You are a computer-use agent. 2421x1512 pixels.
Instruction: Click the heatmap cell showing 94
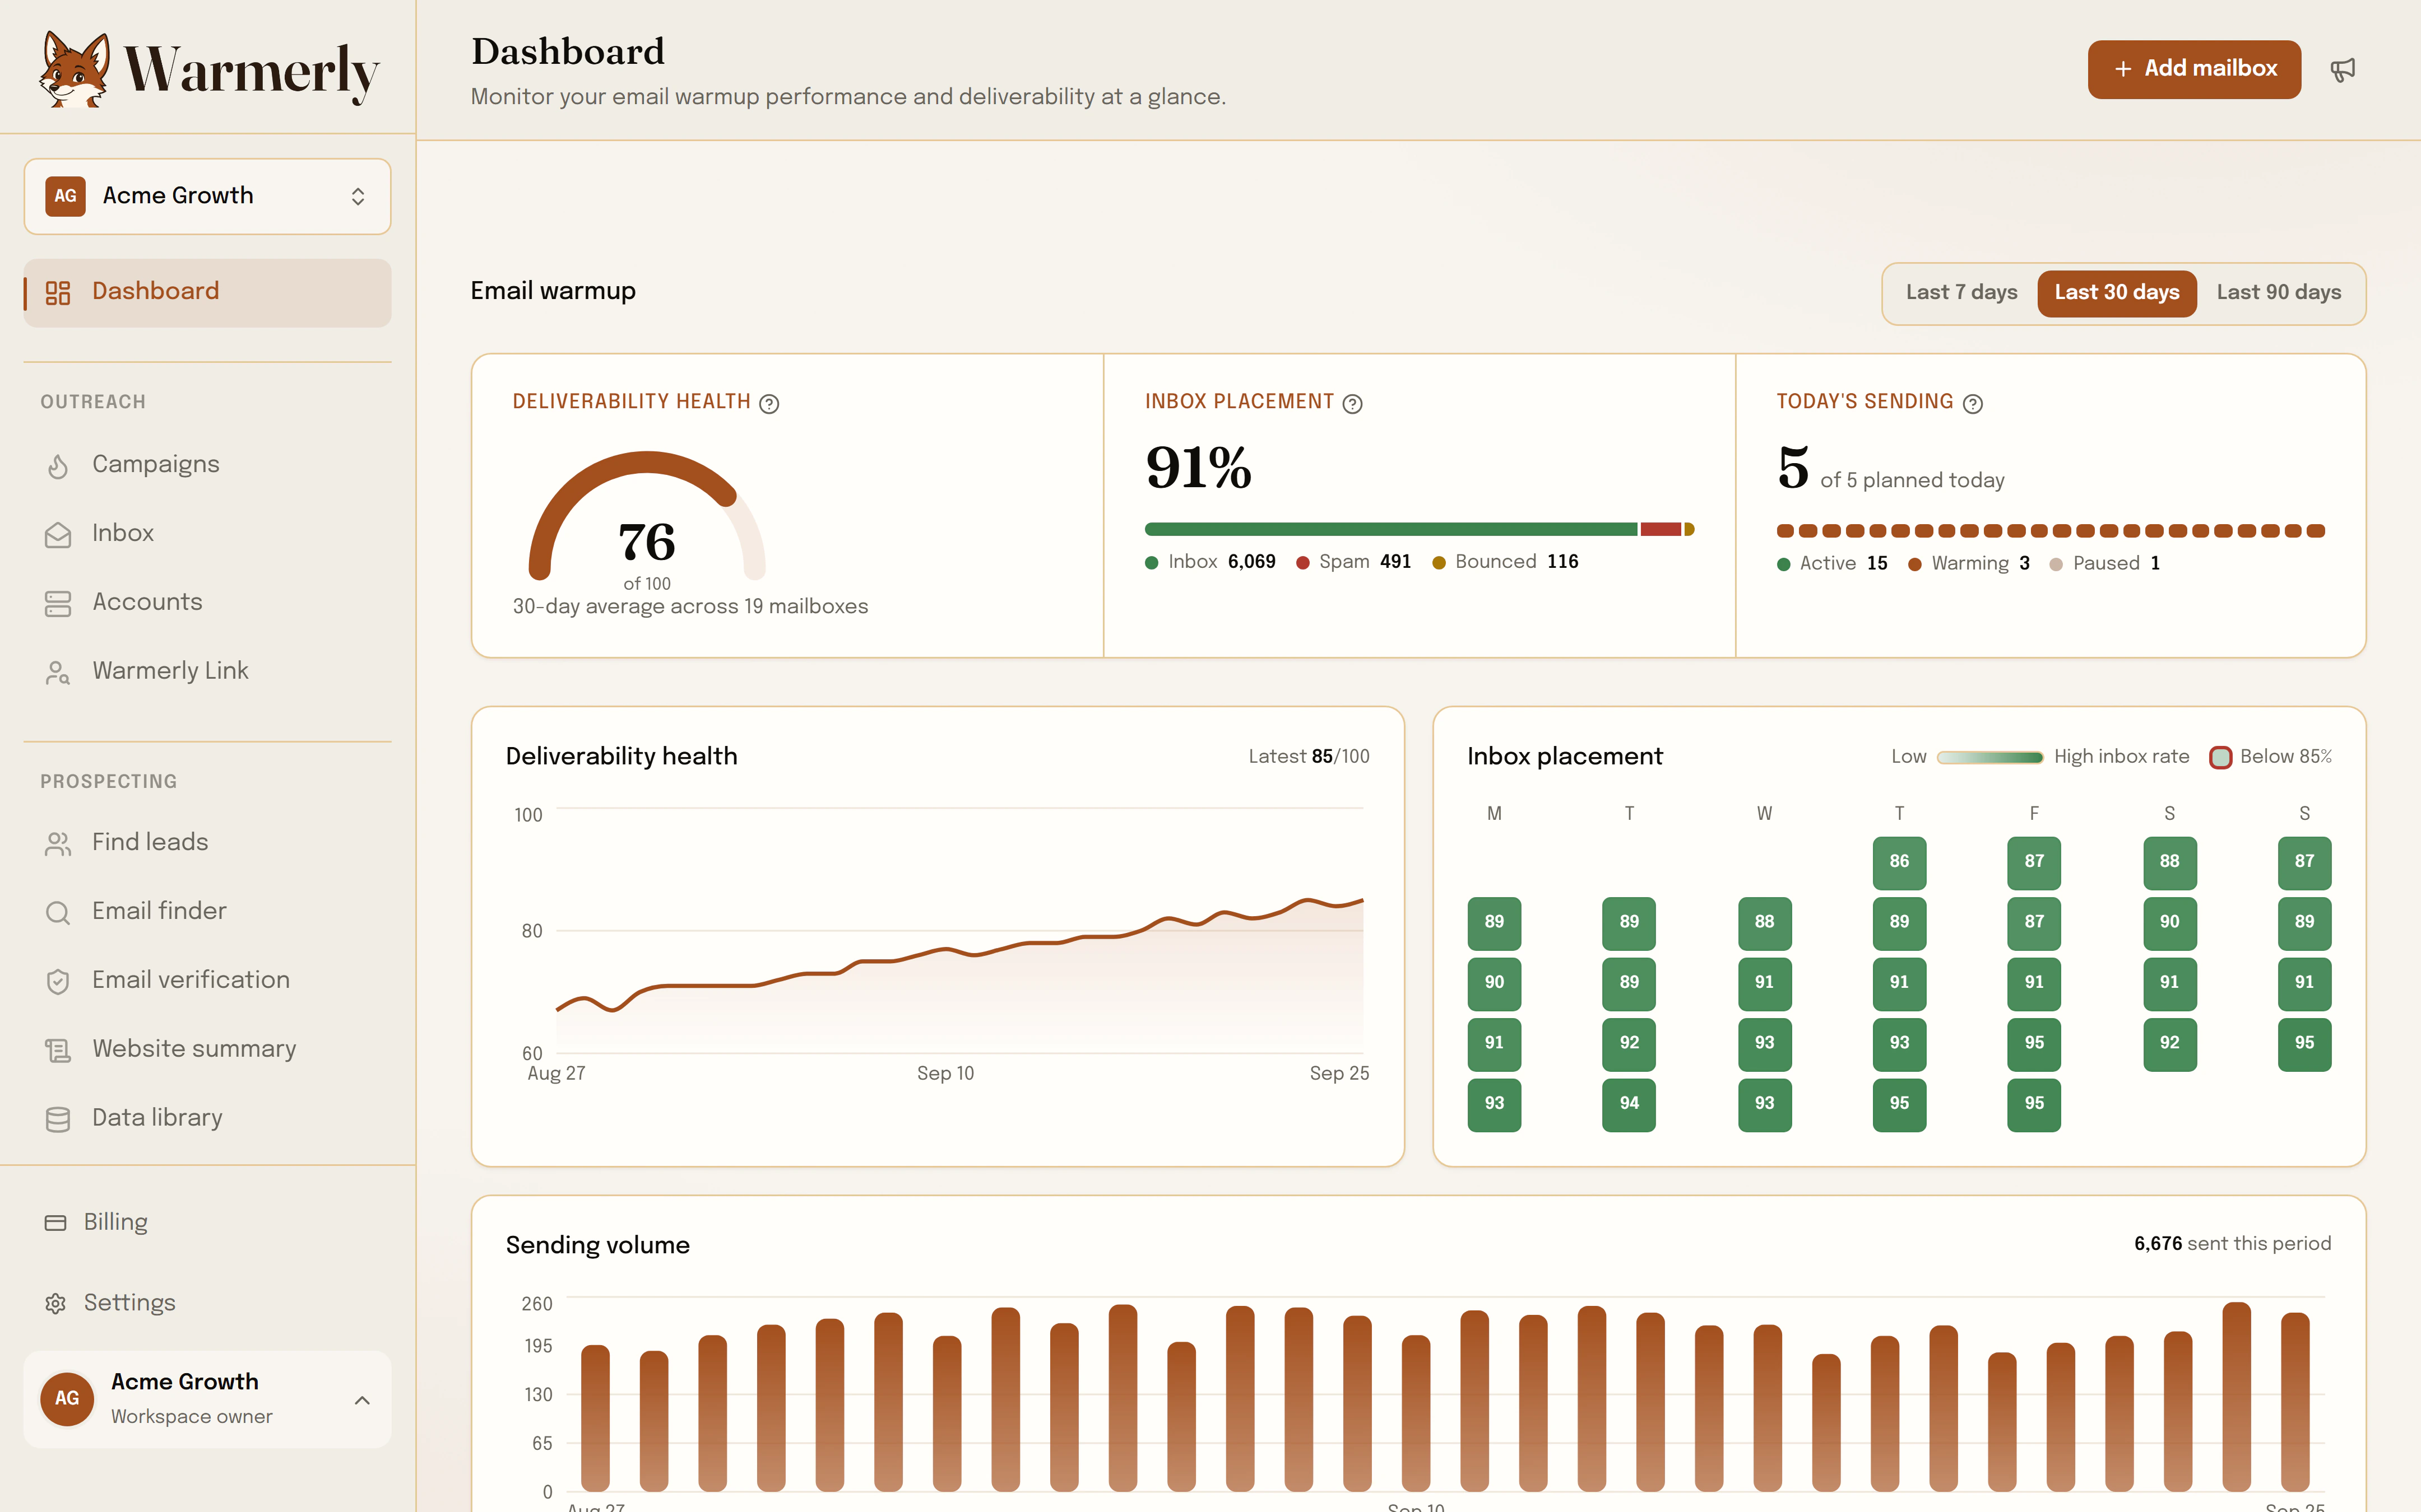tap(1629, 1104)
